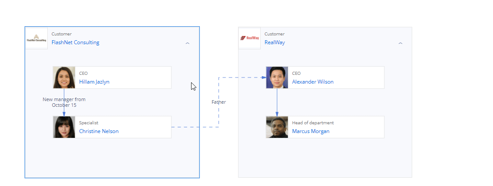Collapse the RealWay customer group

[401, 43]
